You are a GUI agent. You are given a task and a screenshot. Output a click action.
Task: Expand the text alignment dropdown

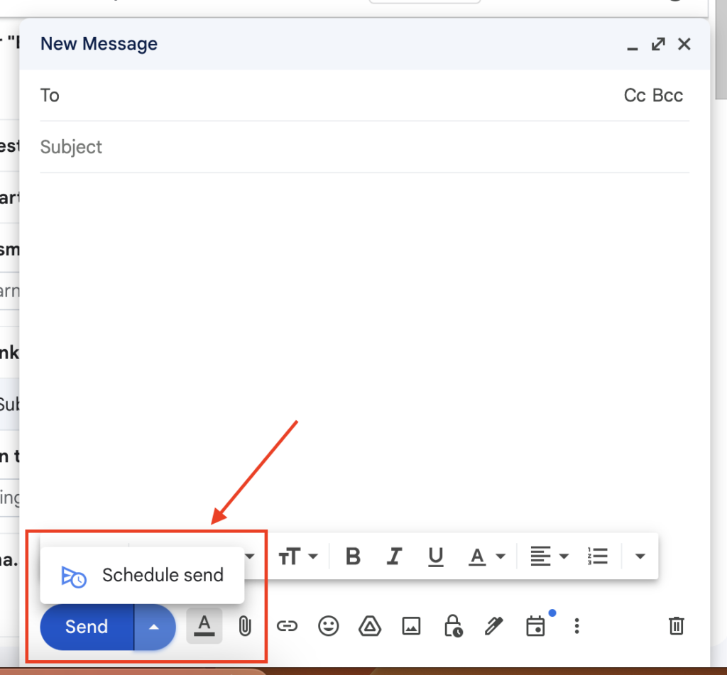[x=550, y=557]
